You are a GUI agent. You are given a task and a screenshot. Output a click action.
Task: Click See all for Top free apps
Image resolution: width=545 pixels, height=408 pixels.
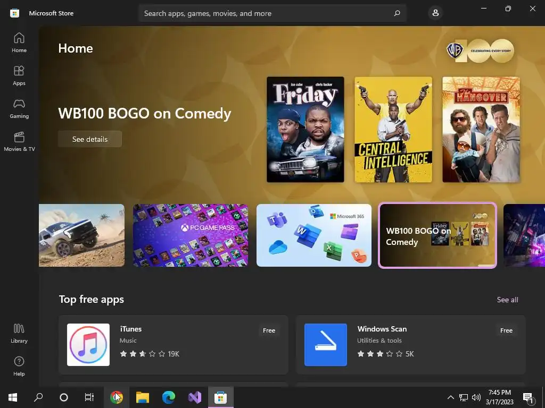tap(507, 300)
